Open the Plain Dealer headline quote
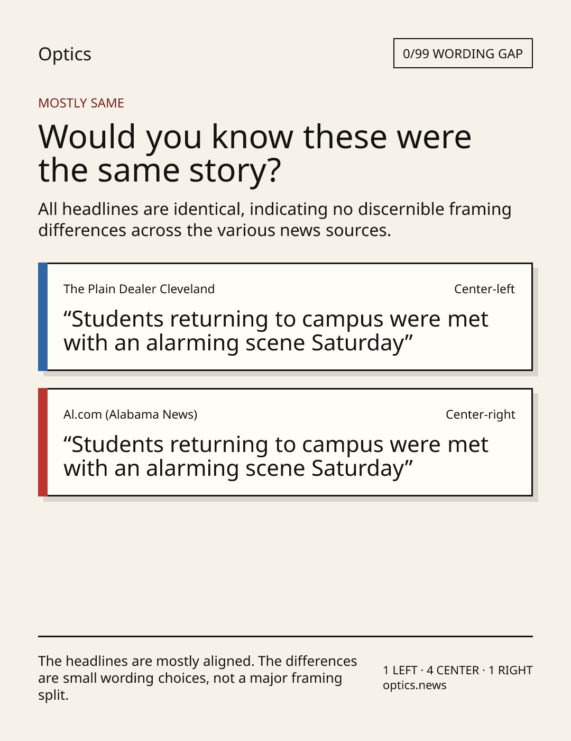The width and height of the screenshot is (571, 741). point(275,331)
